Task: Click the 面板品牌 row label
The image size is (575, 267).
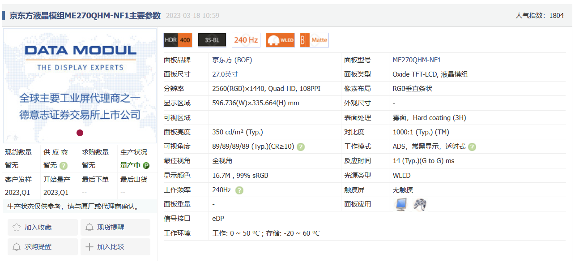Action: coord(177,60)
